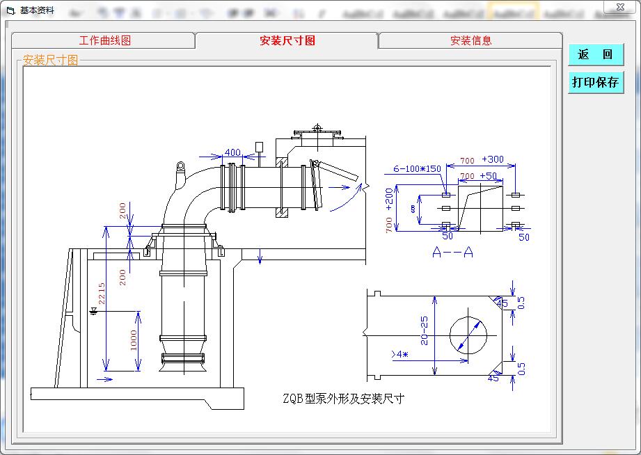Click the ZQB型泵外形及安装尺寸 caption
The width and height of the screenshot is (641, 455).
coord(343,399)
